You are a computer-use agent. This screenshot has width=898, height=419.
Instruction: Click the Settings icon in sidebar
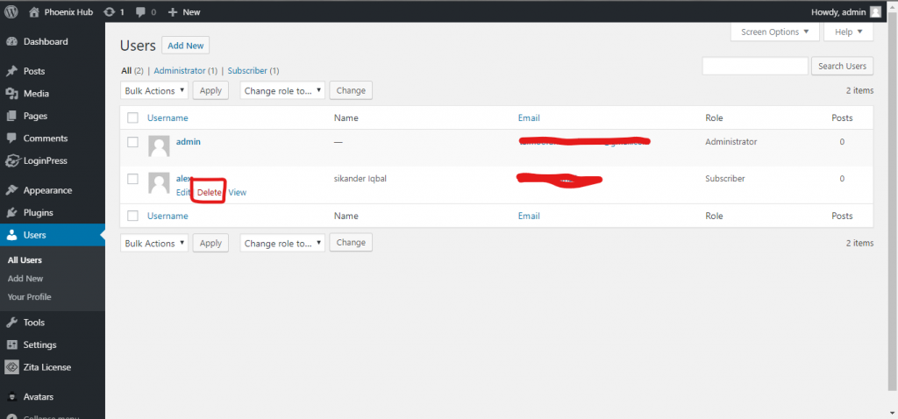[11, 344]
